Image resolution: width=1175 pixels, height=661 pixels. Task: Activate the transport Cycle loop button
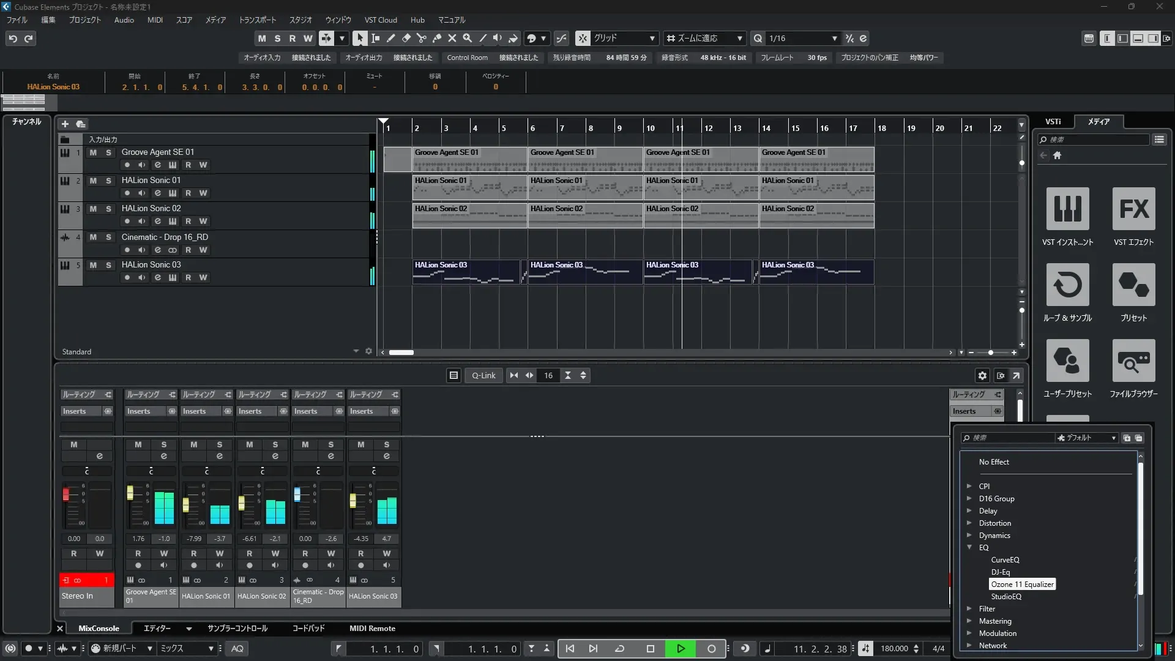tap(619, 649)
